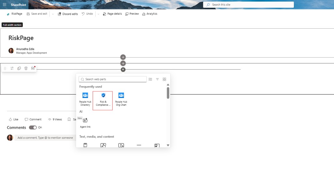Open the web part filter icon
Image resolution: width=334 pixels, height=173 pixels.
click(x=158, y=79)
